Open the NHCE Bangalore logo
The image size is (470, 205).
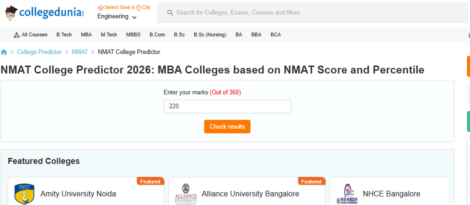[347, 194]
